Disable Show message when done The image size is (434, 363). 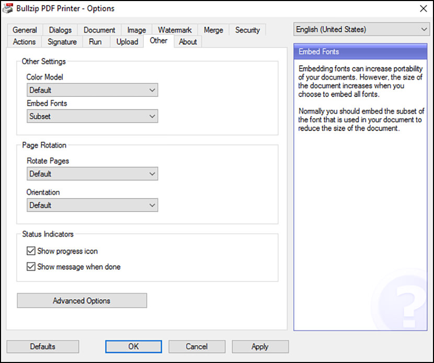click(x=31, y=266)
